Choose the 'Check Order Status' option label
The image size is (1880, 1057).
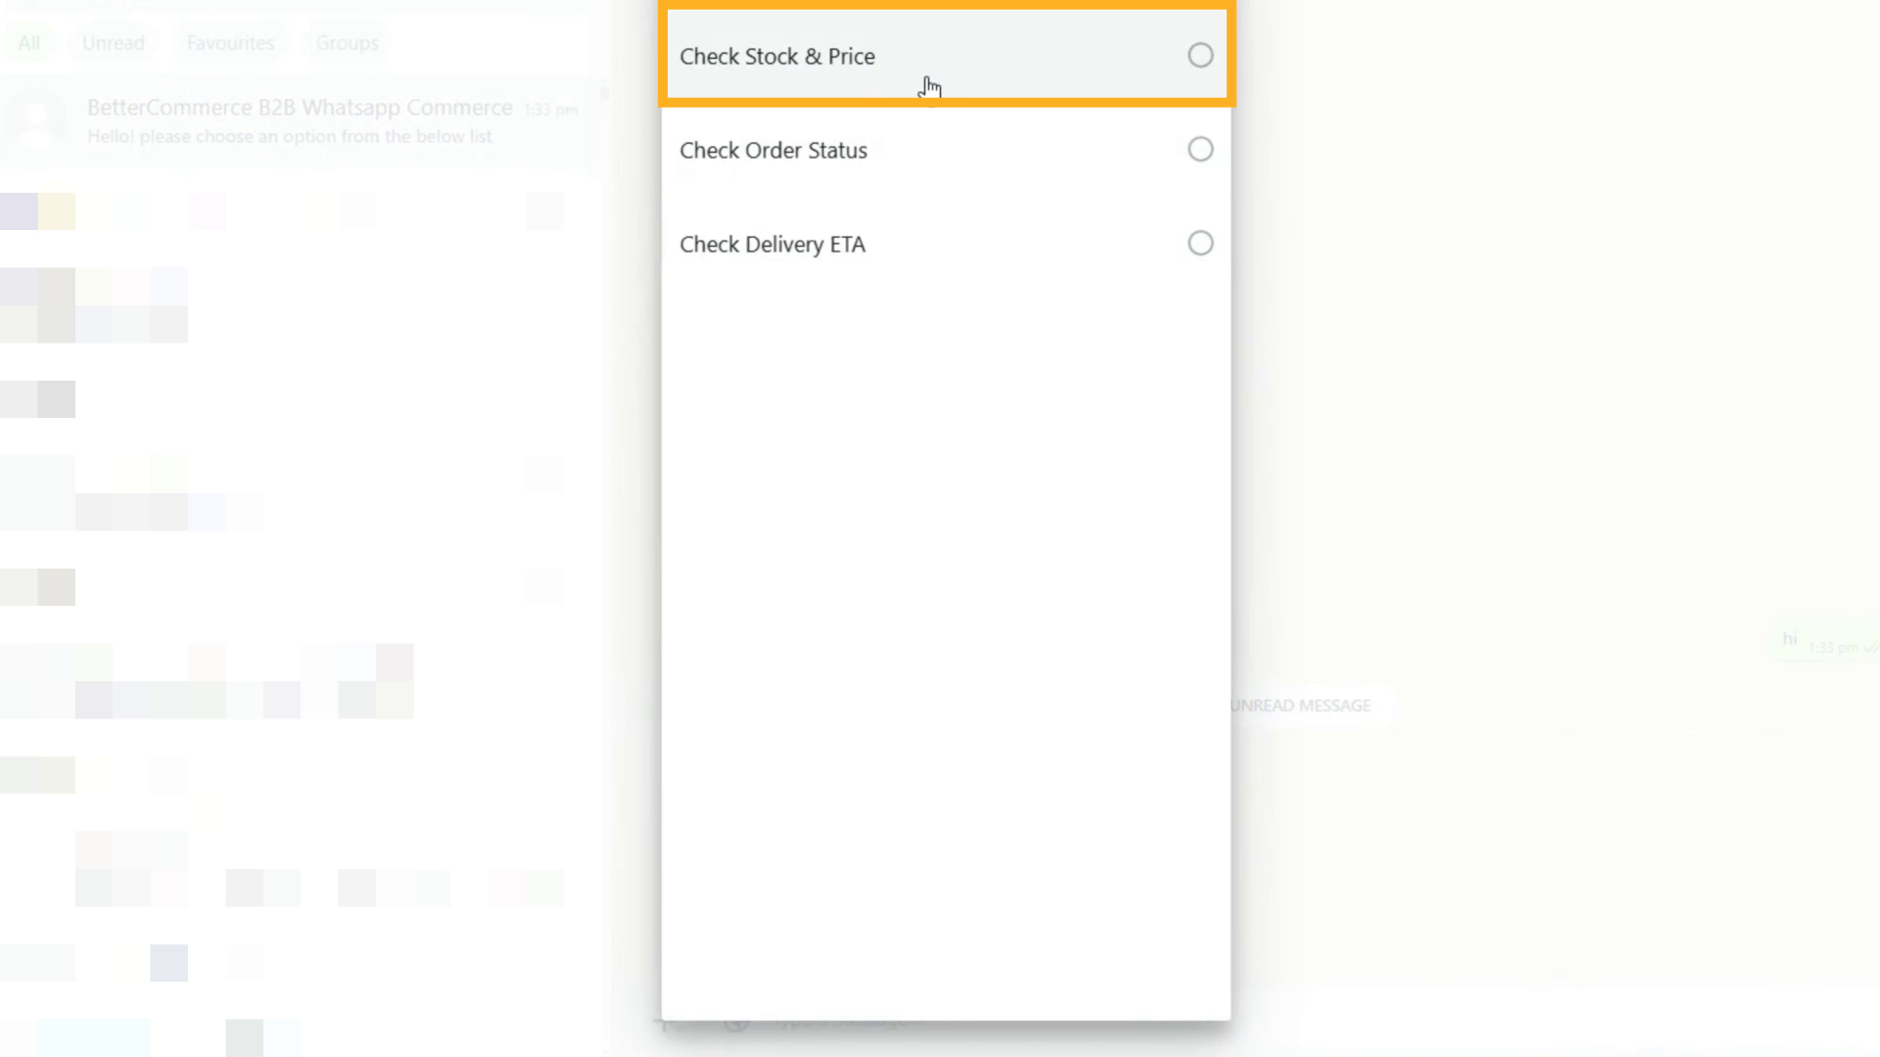click(x=773, y=151)
